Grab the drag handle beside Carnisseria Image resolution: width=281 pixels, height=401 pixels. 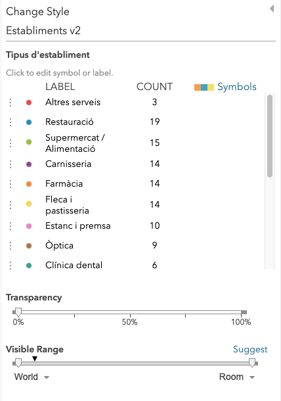point(11,164)
